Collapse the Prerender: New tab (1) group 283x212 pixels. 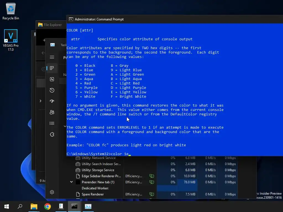click(x=72, y=182)
